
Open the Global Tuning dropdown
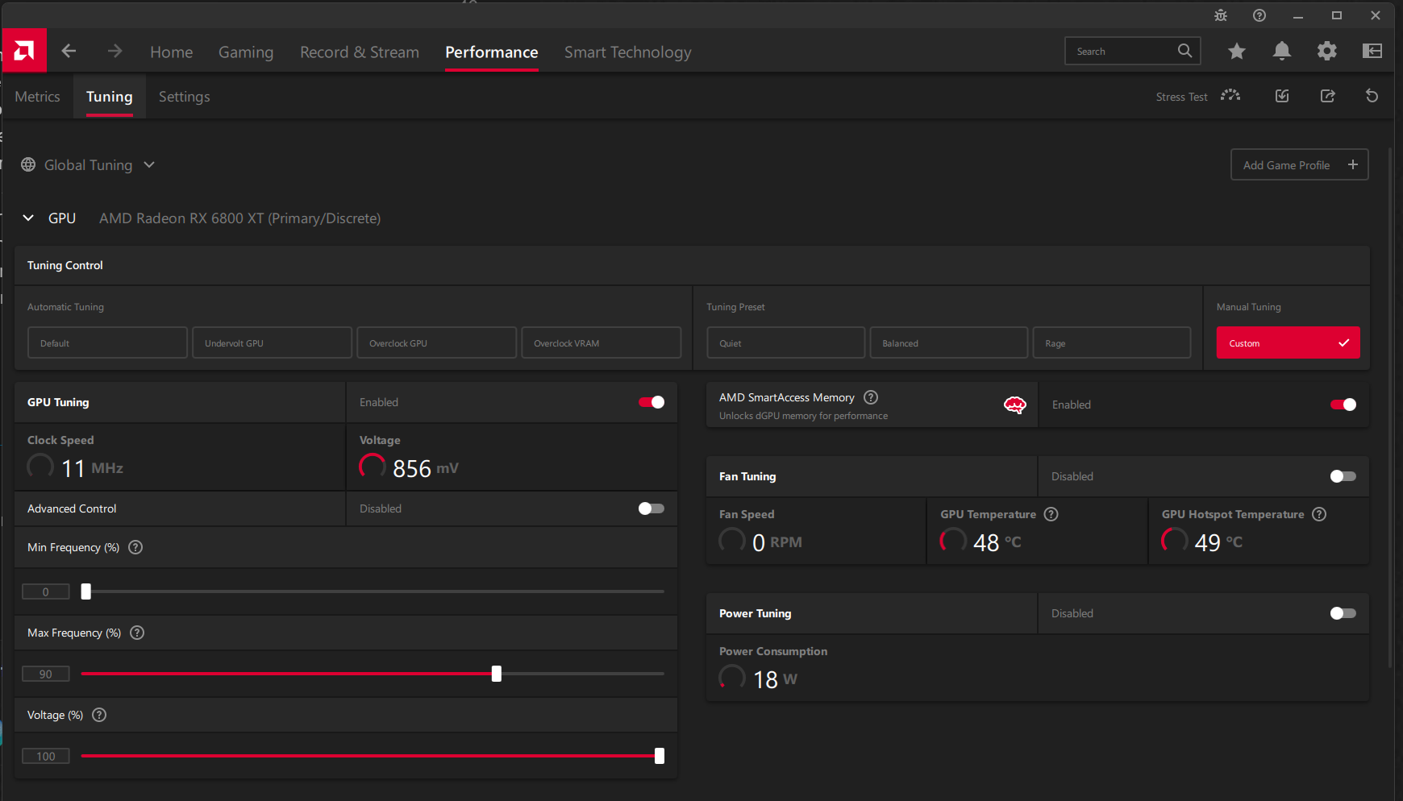coord(88,165)
